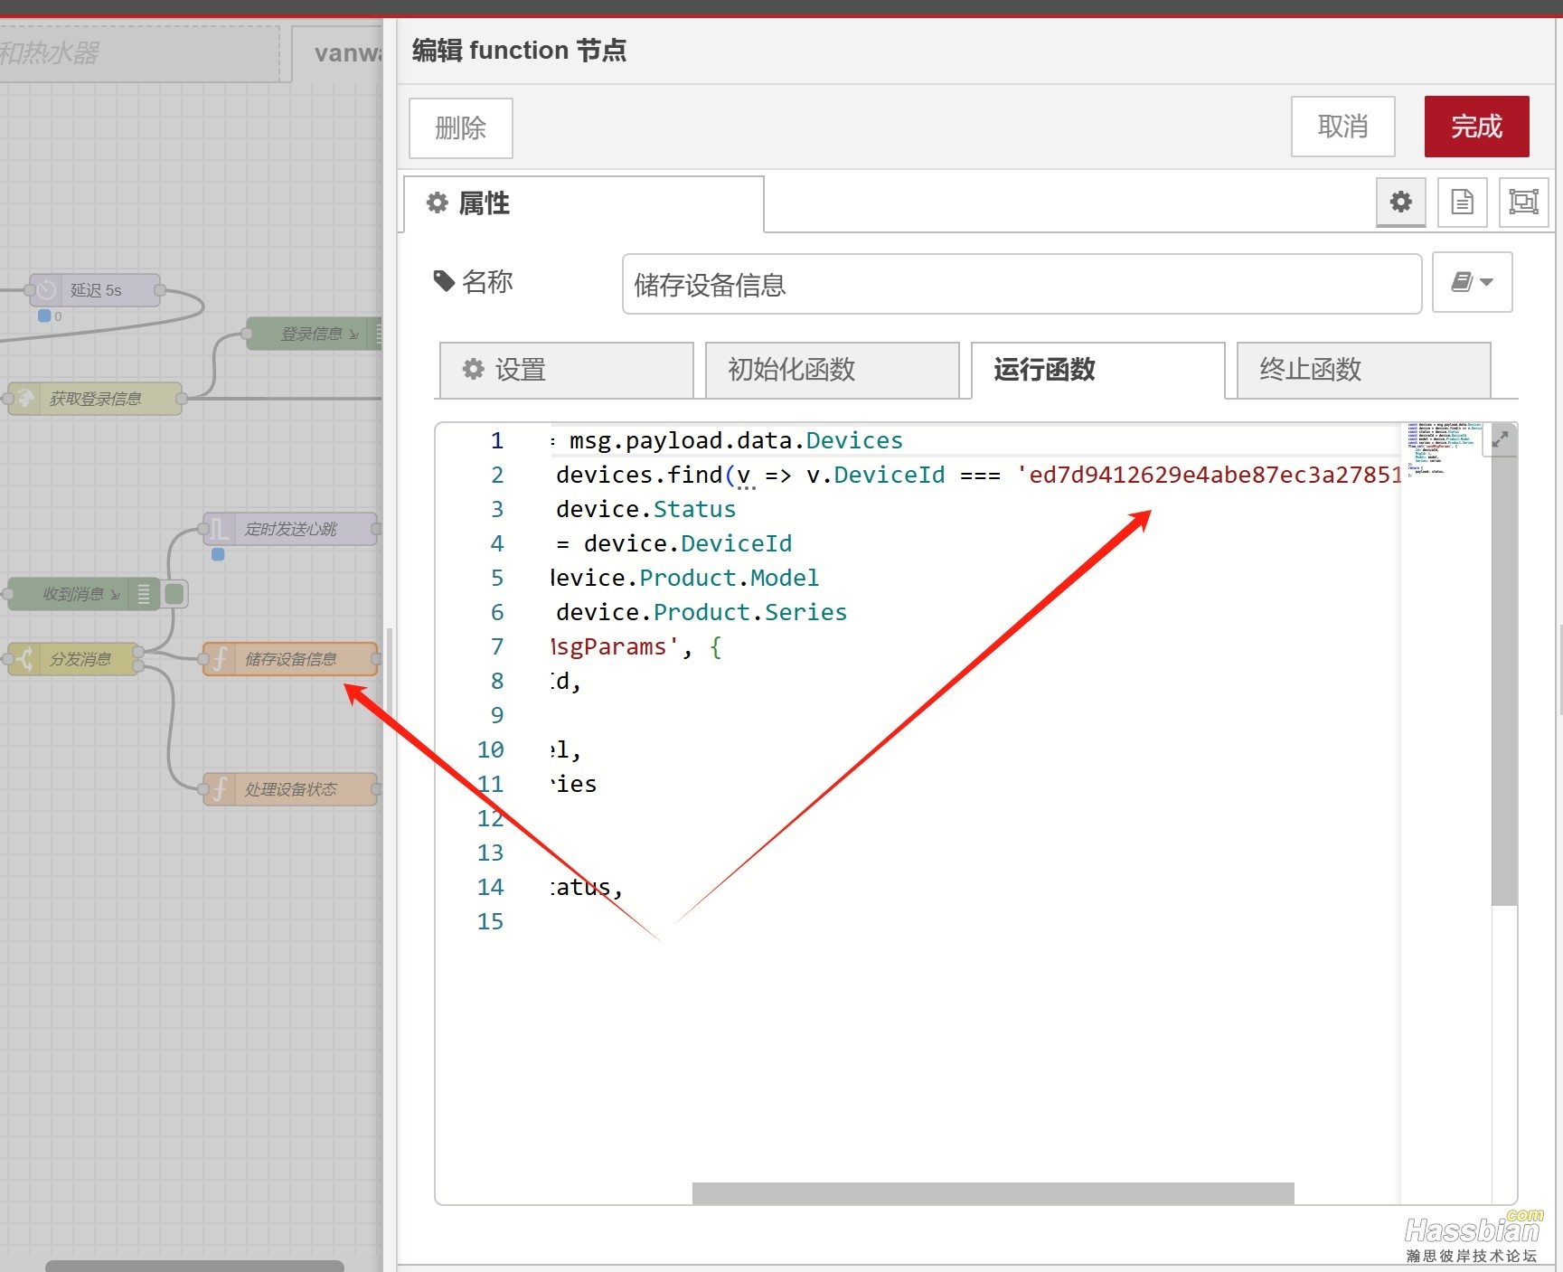Click the list icon on 收到消息 debug node
1563x1272 pixels.
click(145, 594)
